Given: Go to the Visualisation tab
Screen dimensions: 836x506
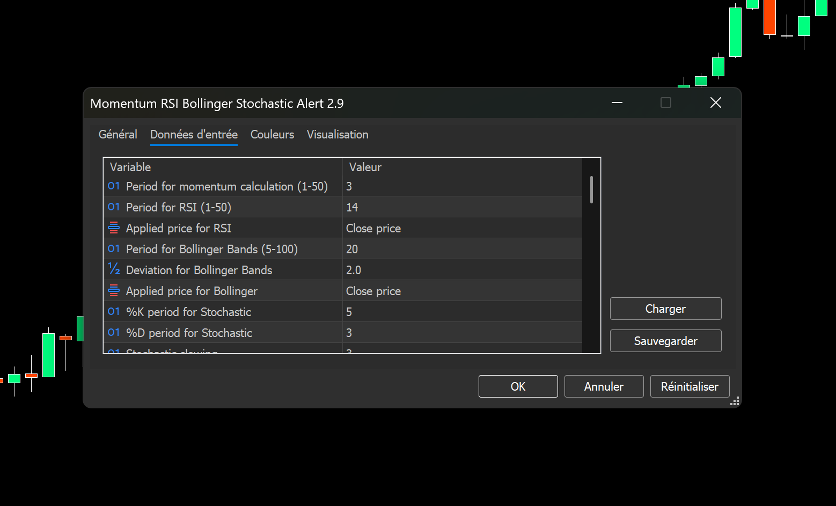Looking at the screenshot, I should tap(338, 135).
